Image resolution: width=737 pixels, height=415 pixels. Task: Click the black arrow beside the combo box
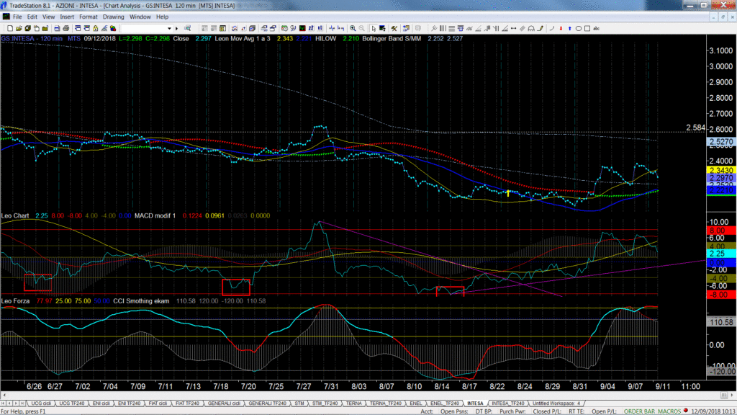point(177,29)
